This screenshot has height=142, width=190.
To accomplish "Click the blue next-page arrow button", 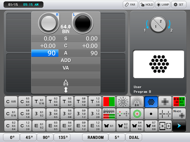I will pyautogui.click(x=179, y=126).
